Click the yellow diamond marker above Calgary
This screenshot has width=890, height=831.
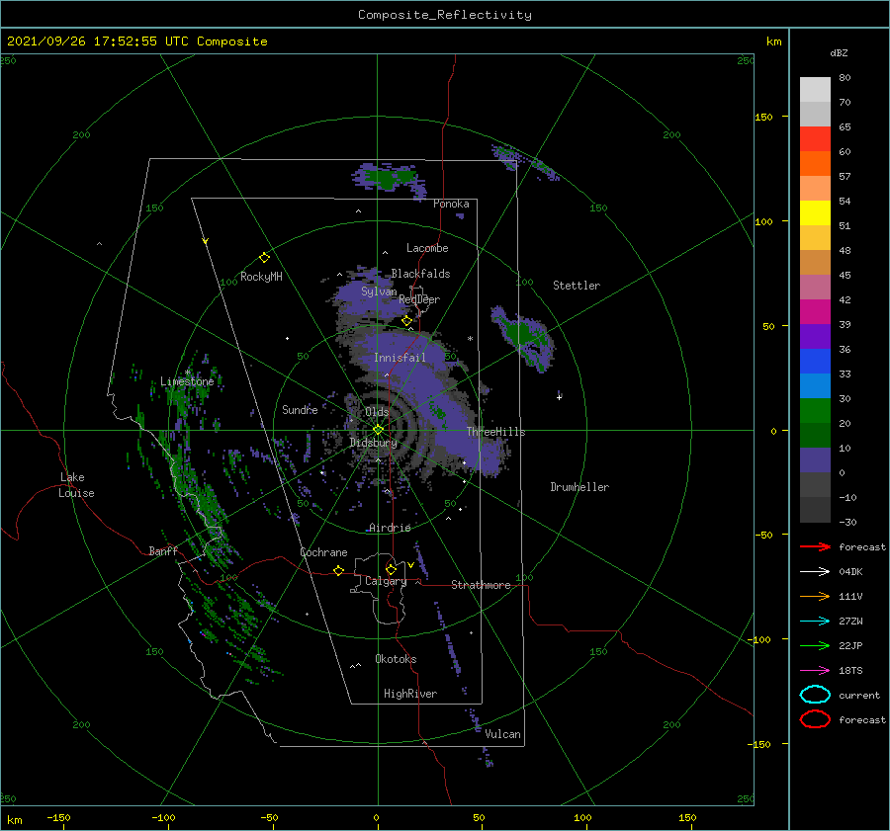[391, 569]
